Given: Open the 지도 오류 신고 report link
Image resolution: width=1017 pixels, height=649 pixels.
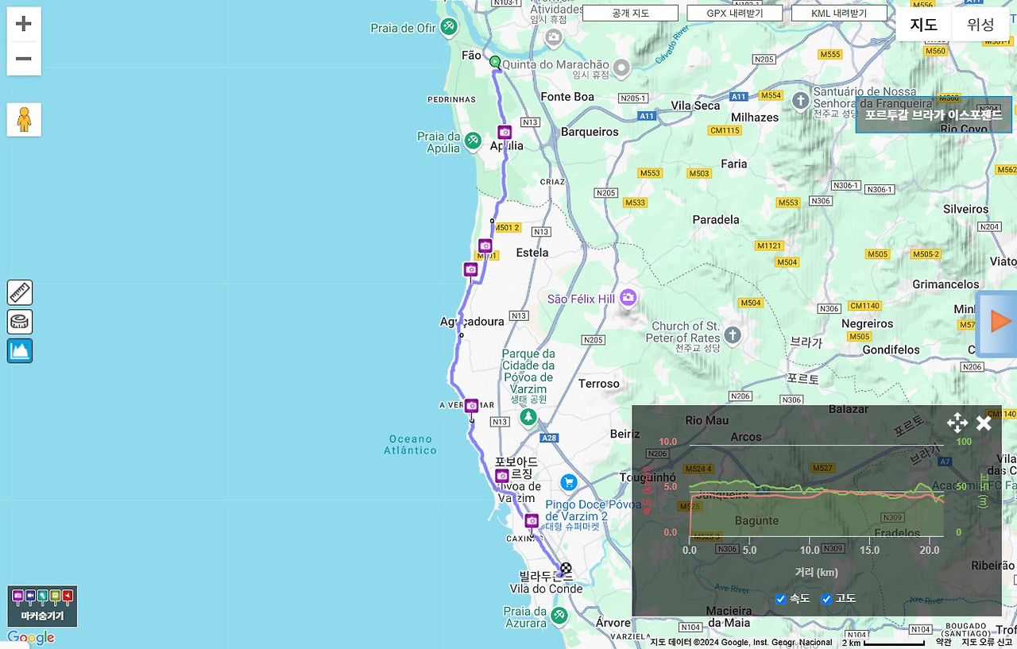Looking at the screenshot, I should tap(987, 642).
